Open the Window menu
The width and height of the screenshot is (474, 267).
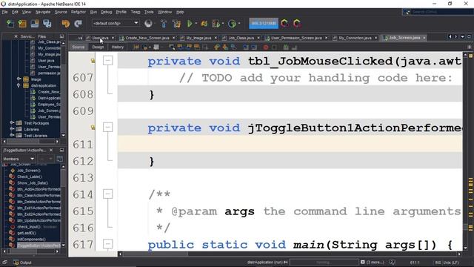coord(164,12)
